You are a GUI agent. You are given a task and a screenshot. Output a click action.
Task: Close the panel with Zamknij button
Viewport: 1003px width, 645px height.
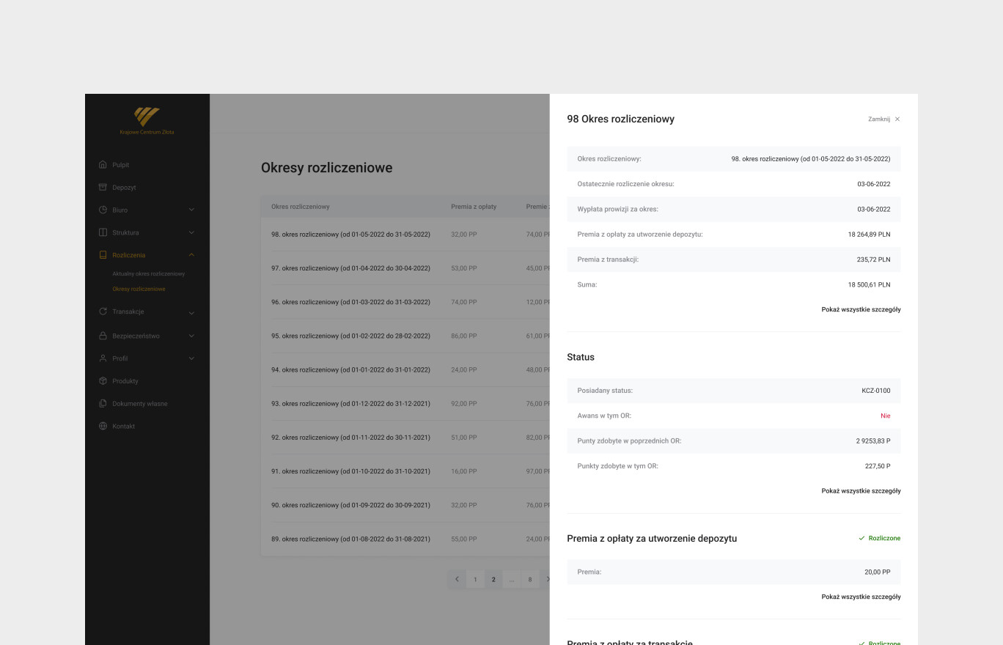[883, 119]
